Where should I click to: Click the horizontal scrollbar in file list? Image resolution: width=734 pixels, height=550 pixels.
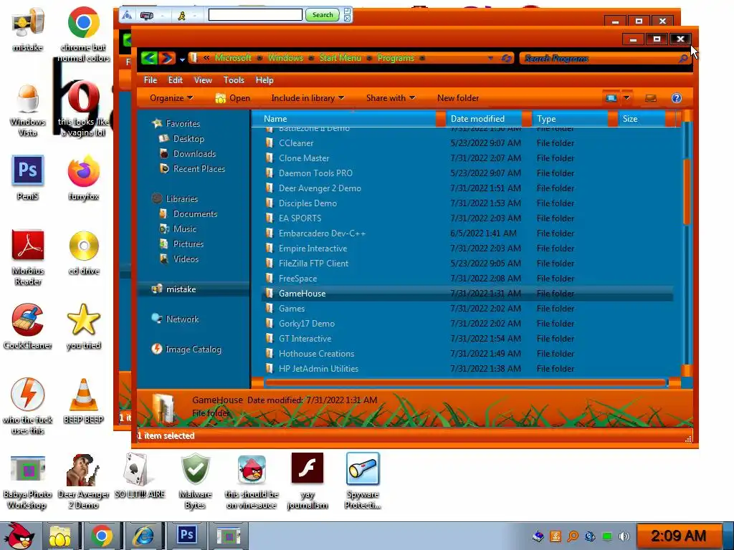point(466,383)
